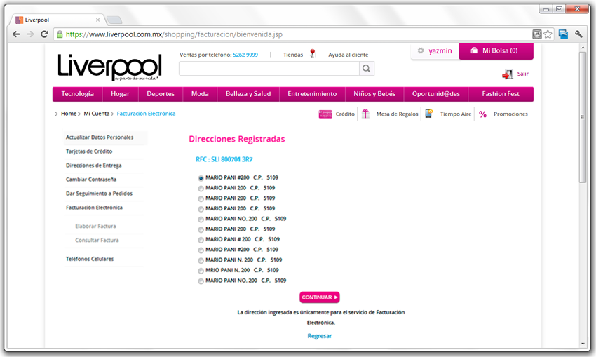
Task: Click the blue extension icon beside star
Action: coord(563,34)
